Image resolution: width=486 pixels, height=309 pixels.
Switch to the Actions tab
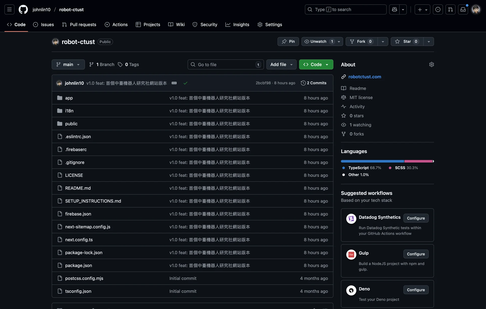pos(116,25)
